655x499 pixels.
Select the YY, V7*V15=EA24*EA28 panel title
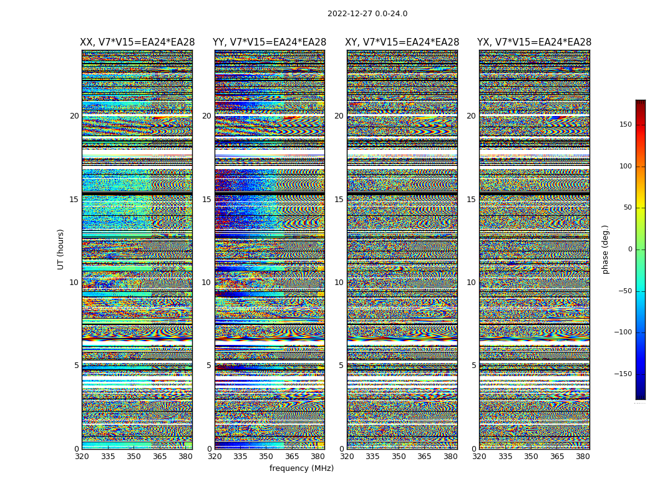[269, 42]
